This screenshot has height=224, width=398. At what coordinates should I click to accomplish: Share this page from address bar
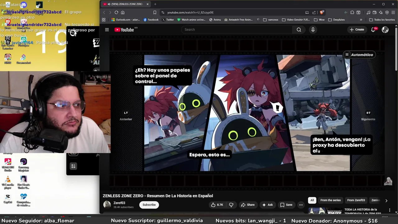(314, 12)
